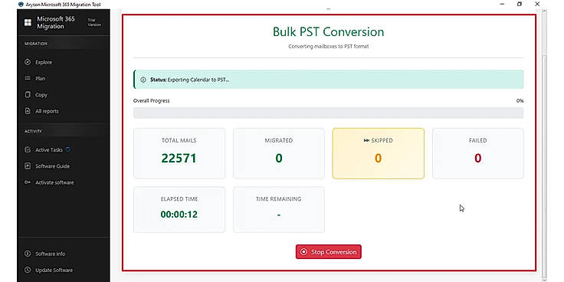Click the Copy clipboard icon
Viewport: 564px width, 282px height.
[x=28, y=94]
